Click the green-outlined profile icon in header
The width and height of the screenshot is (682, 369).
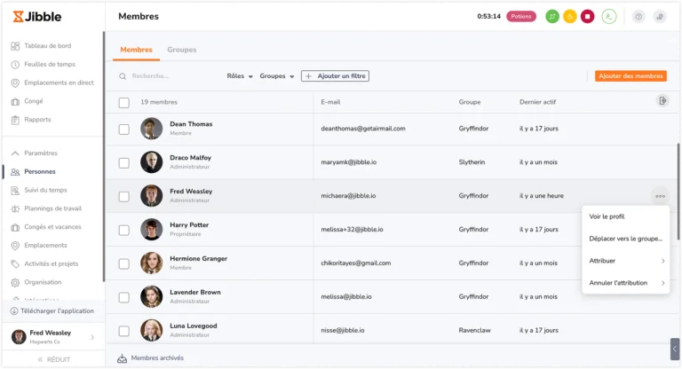[609, 17]
